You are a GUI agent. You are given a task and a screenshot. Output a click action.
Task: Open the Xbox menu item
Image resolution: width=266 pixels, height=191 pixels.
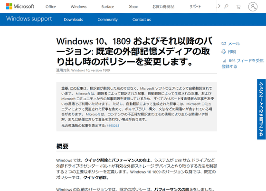133,7
